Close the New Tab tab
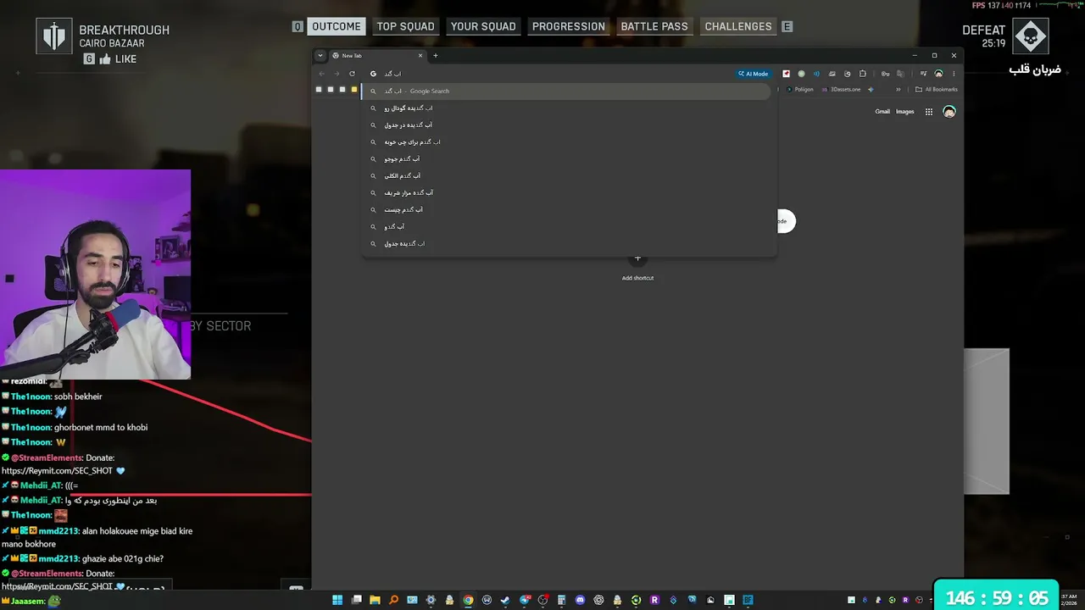This screenshot has height=610, width=1085. coord(420,56)
